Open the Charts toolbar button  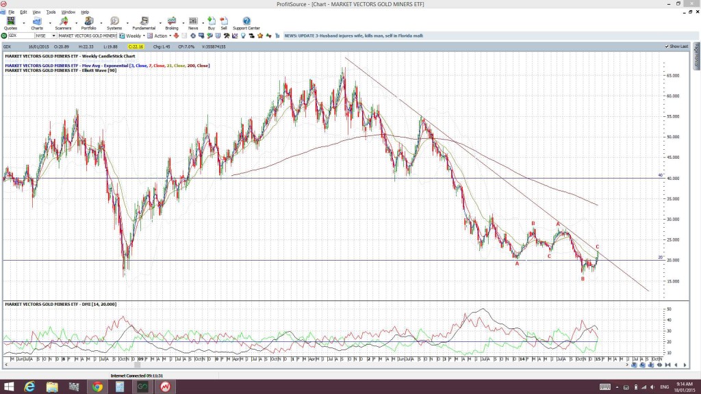(x=37, y=23)
